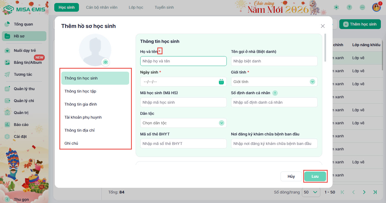Expand the Giới tính dropdown

[x=312, y=82]
